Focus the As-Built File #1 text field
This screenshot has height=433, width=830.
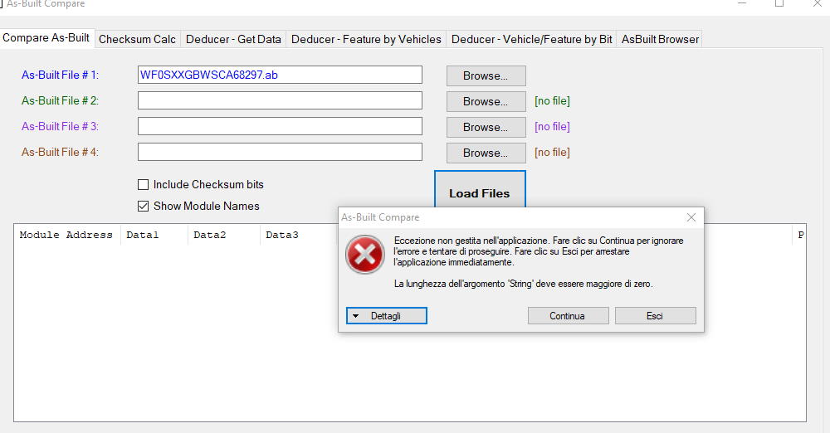point(280,75)
